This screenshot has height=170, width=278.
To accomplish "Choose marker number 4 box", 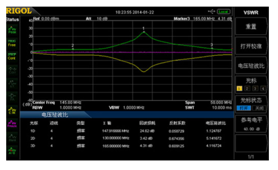I will [263, 89].
